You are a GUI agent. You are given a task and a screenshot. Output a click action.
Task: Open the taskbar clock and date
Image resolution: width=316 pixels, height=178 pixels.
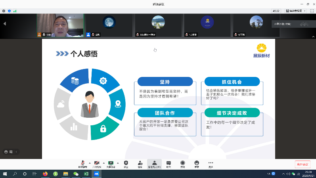click(x=308, y=174)
